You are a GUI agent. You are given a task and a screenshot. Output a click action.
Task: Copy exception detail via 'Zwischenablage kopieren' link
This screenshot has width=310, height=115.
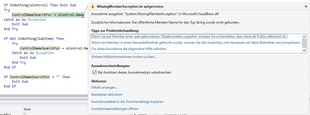[x=127, y=102]
